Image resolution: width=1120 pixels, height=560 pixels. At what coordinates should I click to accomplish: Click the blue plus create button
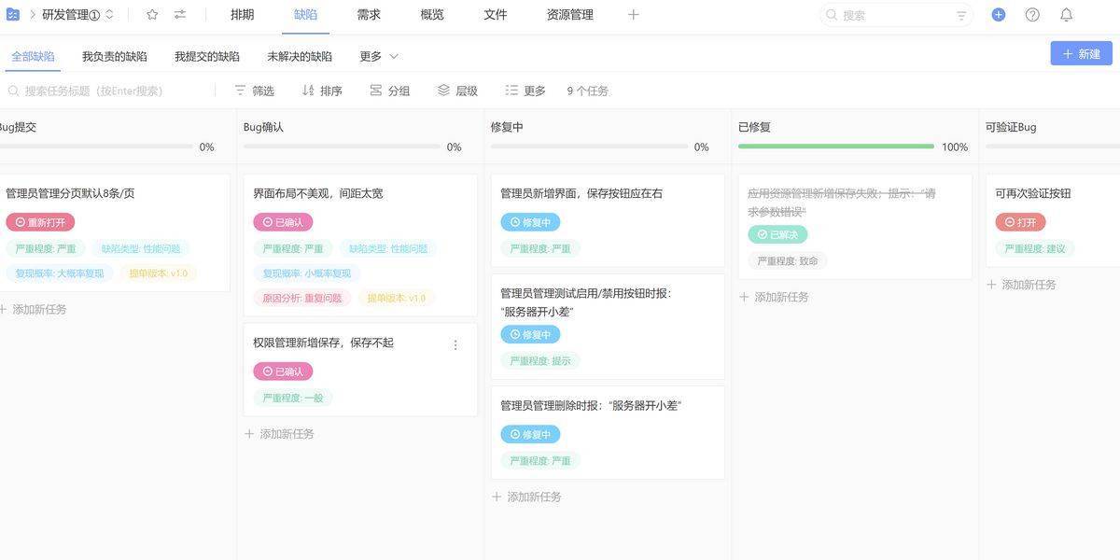click(x=999, y=15)
